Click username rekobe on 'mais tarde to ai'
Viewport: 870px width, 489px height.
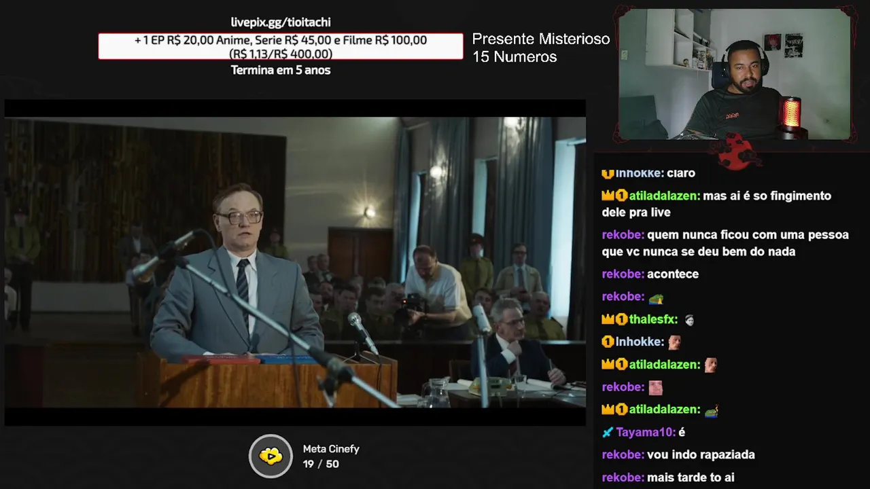tap(623, 477)
